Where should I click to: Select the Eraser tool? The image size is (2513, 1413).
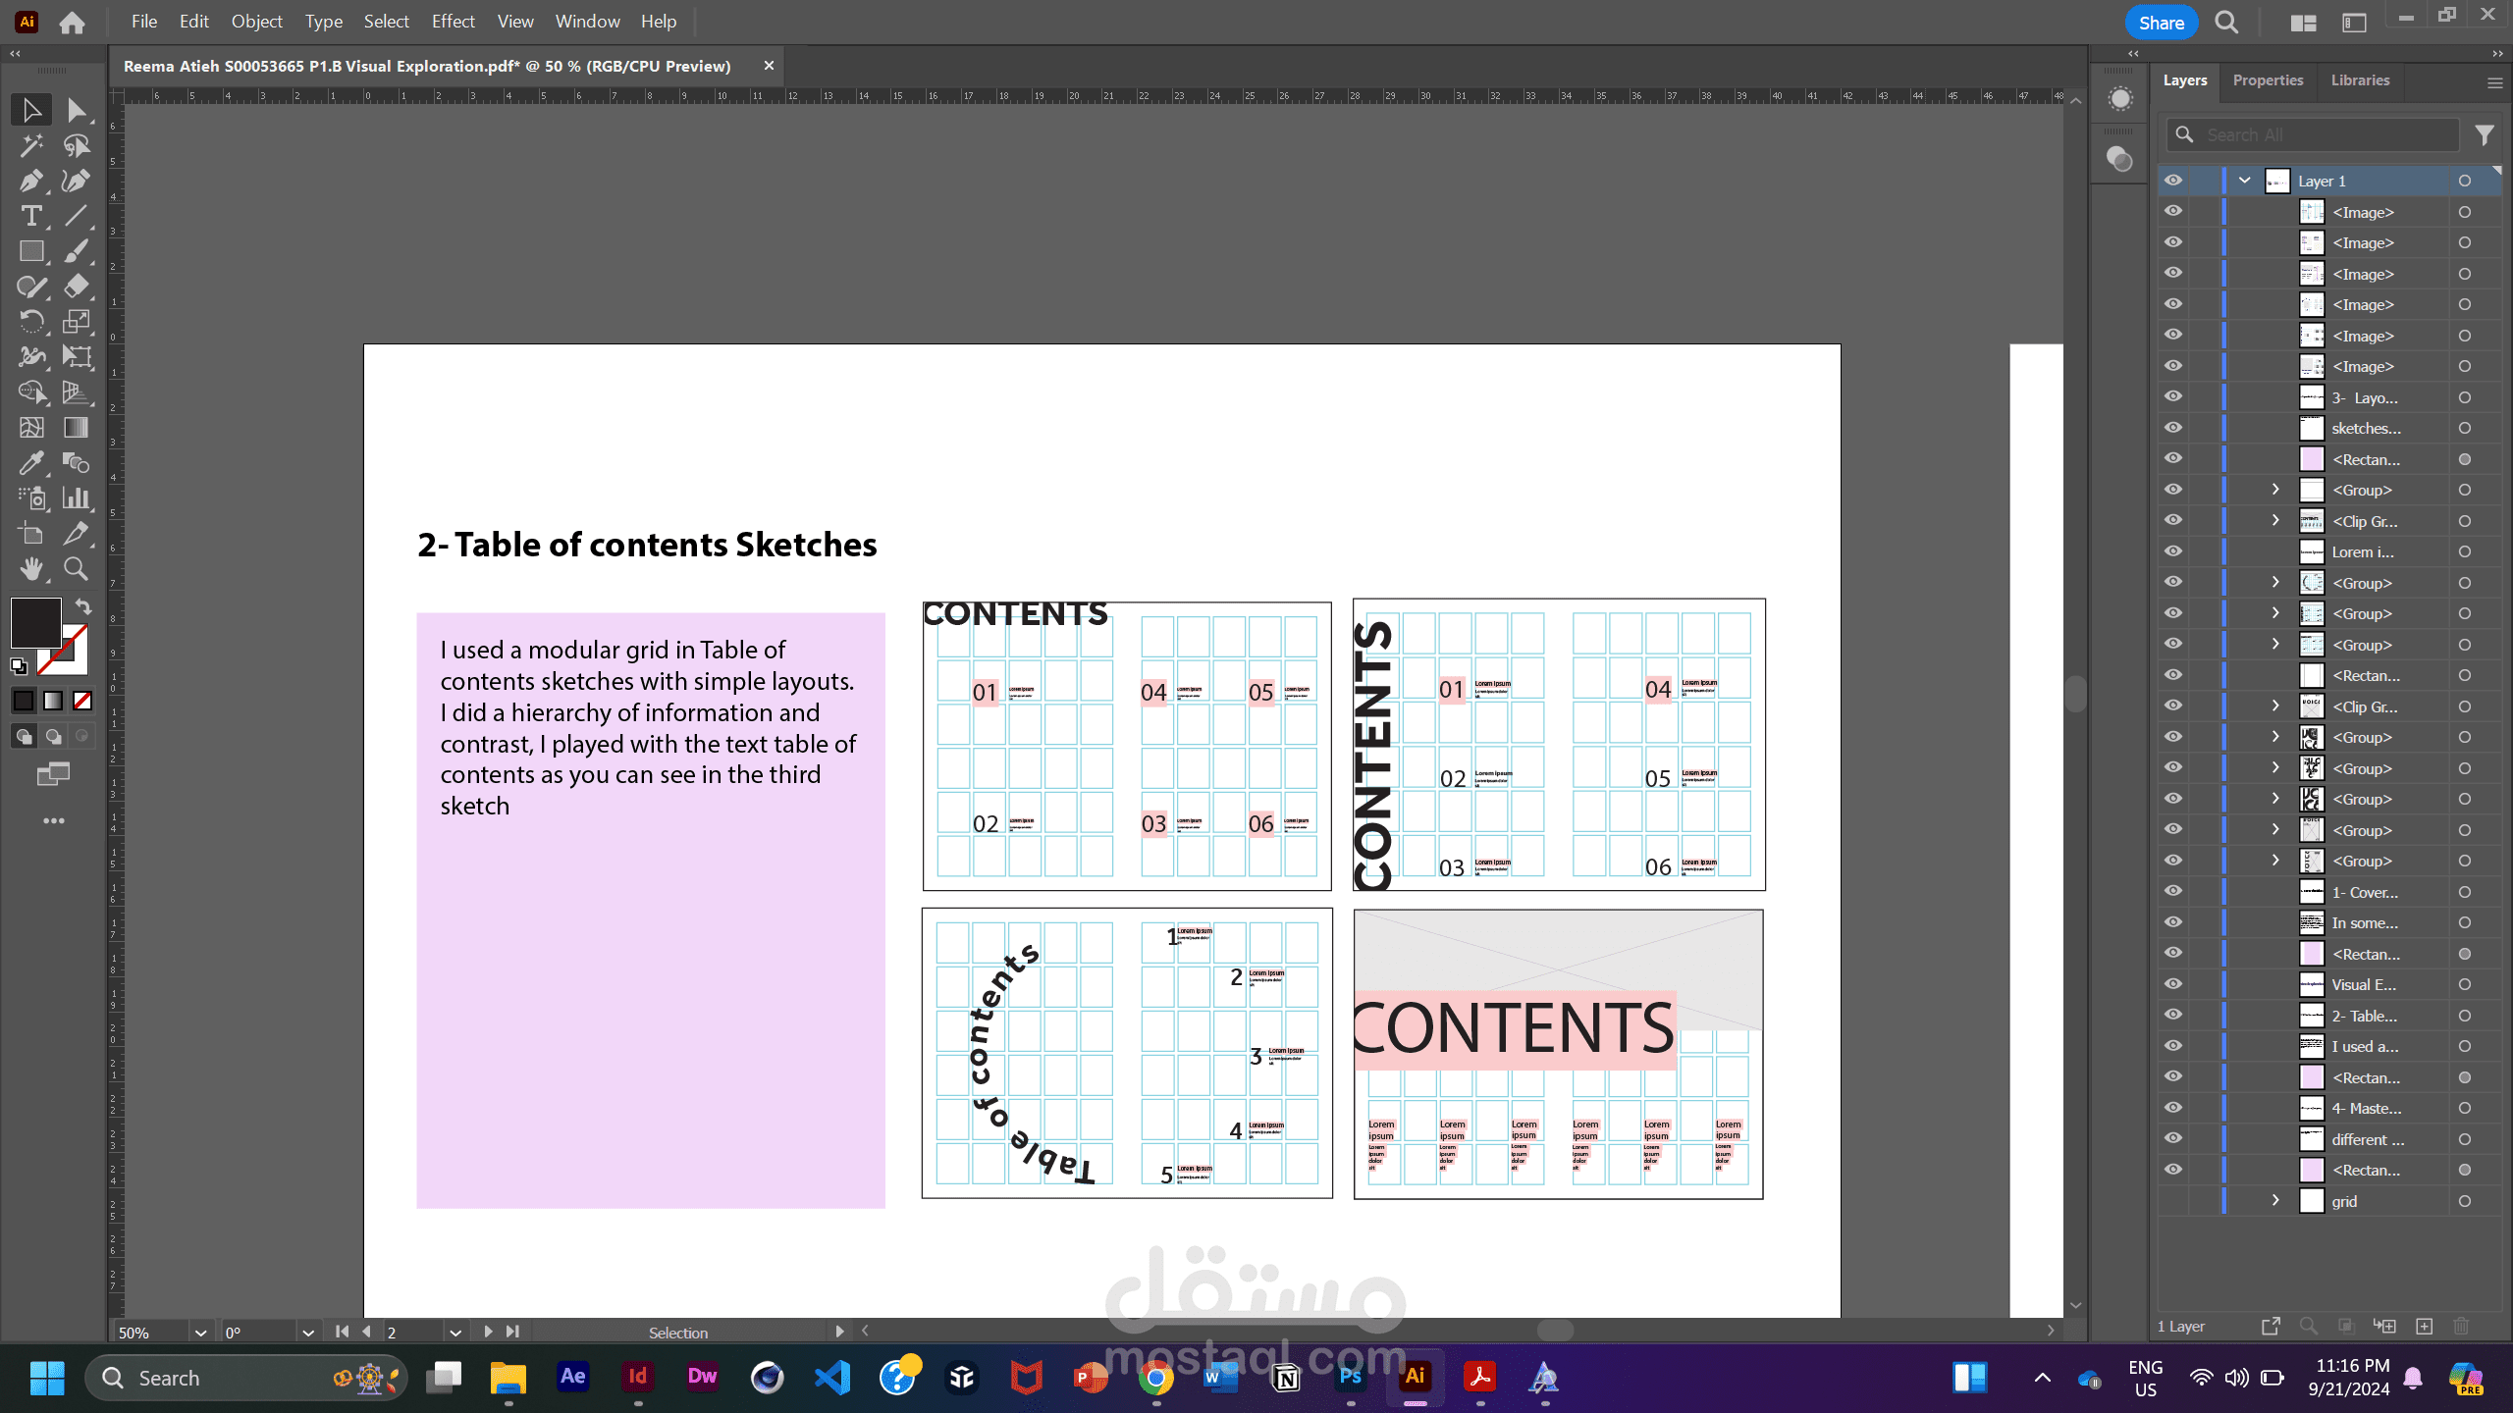pos(76,287)
